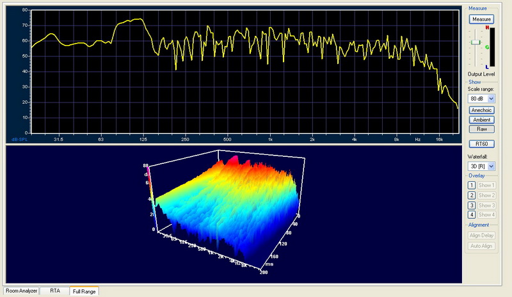Click overlay slot 2 number button

(472, 195)
